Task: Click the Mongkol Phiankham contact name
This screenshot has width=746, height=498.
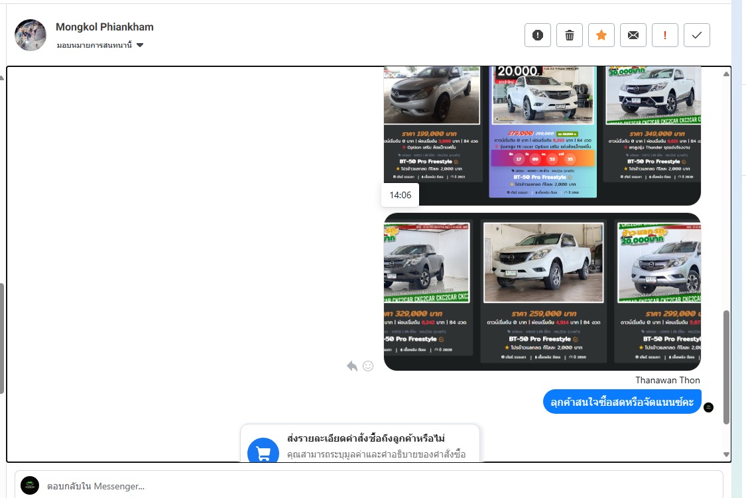Action: (105, 27)
